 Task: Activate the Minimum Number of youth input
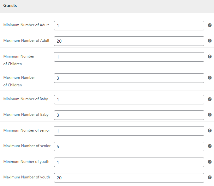point(129,162)
